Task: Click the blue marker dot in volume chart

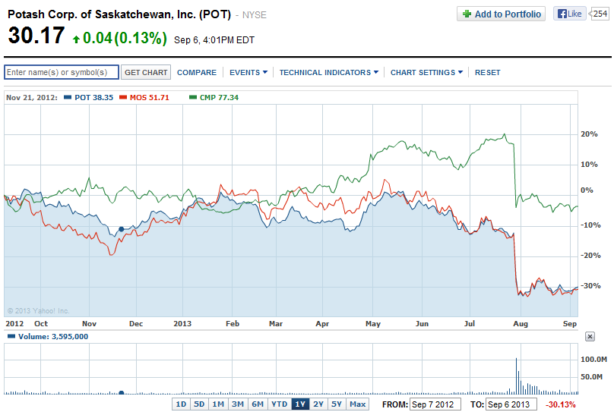Action: pos(122,393)
